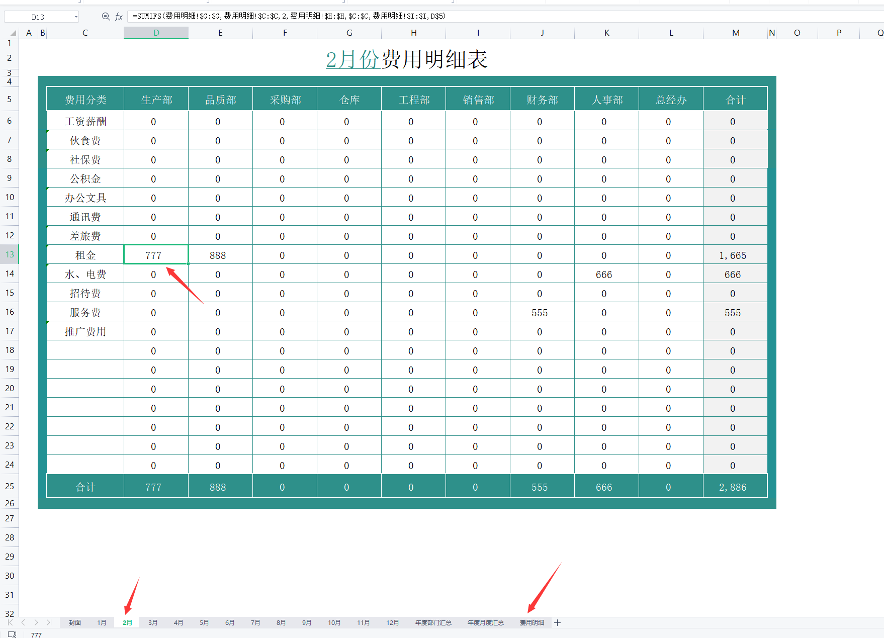Open the 4月 sheet tab
The image size is (884, 638).
point(179,622)
